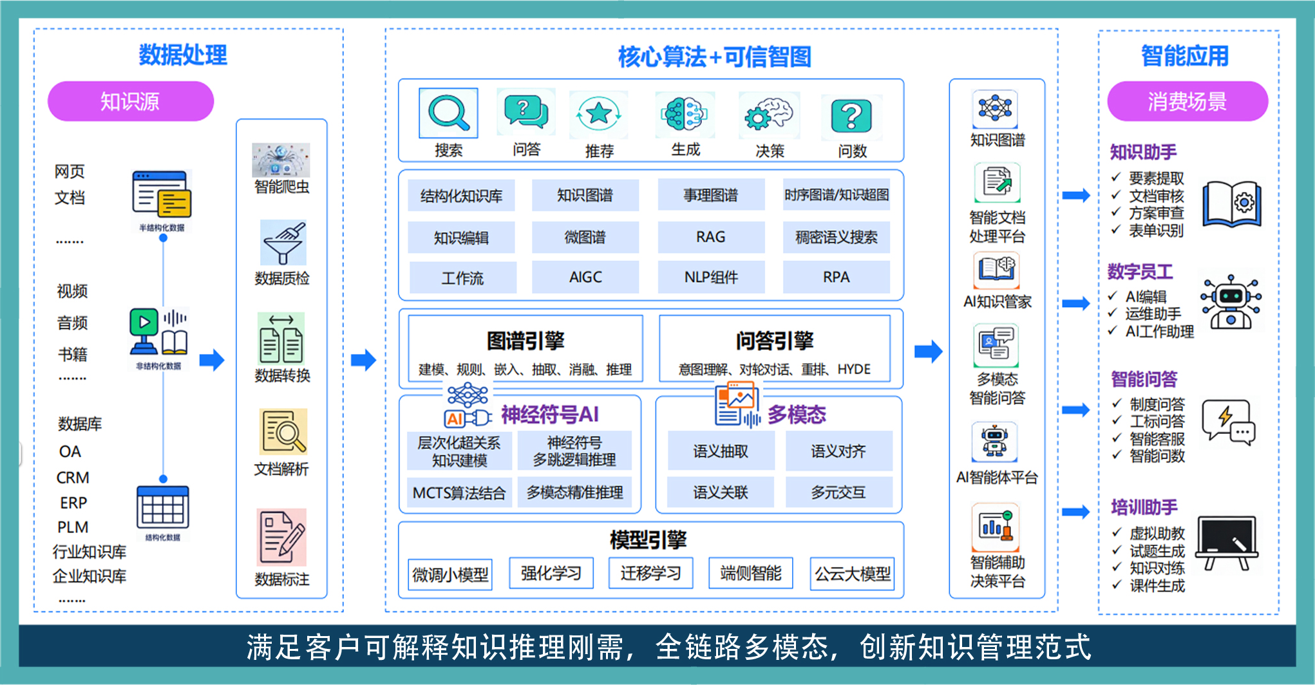Screen dimensions: 1315x685
Task: Click the 端侧智能 box
Action: tap(750, 573)
